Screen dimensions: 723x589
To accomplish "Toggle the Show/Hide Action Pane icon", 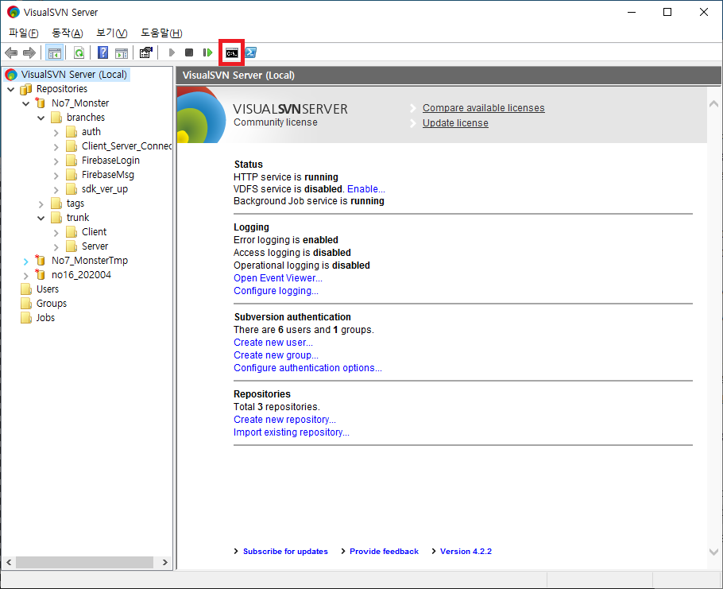I will [122, 53].
